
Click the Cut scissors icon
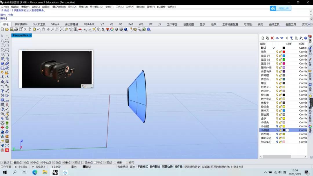25,29
